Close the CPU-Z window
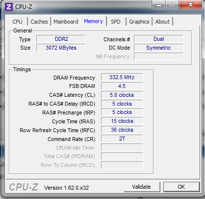This screenshot has width=205, height=199. click(x=190, y=4)
